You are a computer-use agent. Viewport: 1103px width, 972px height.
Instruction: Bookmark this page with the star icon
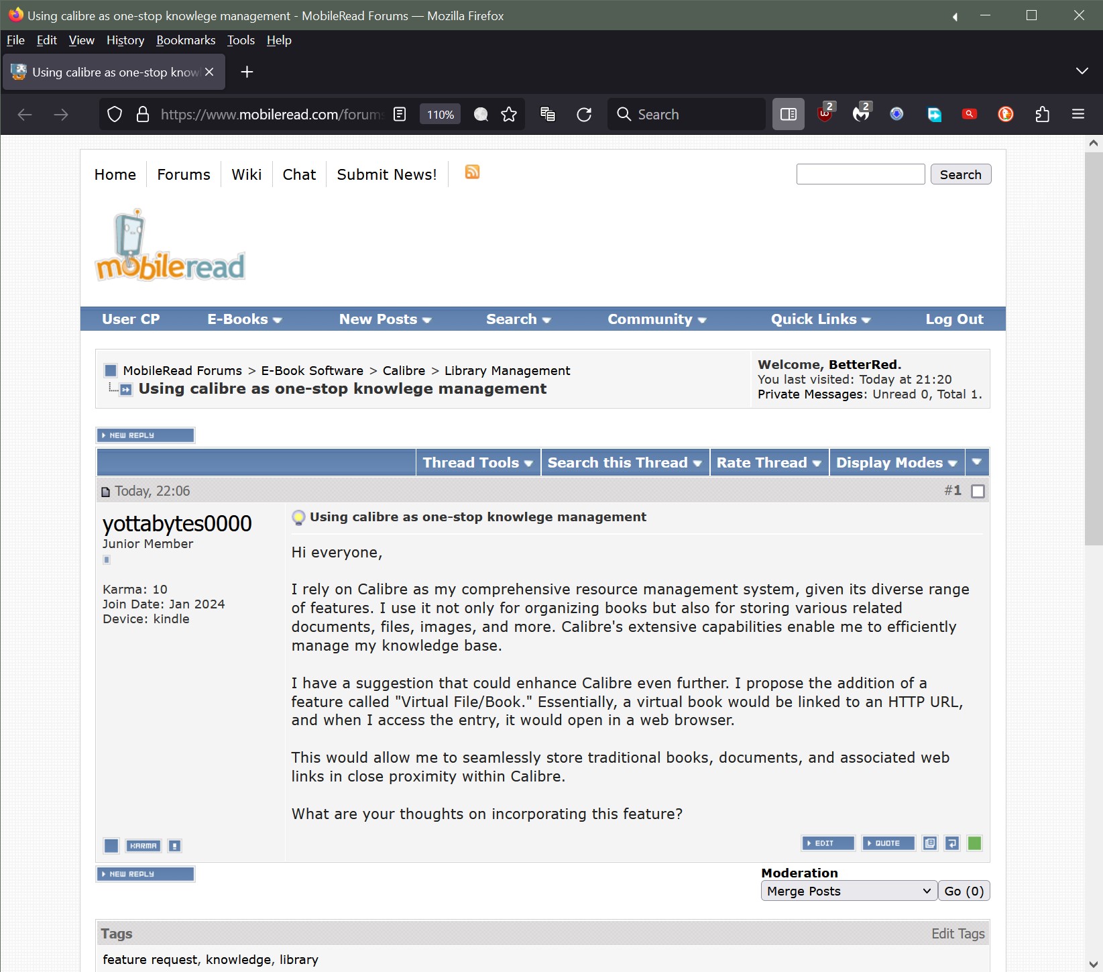pyautogui.click(x=509, y=115)
